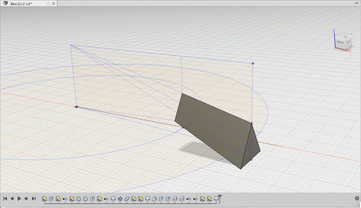Screen dimensions: 361x208
Task: Select the Move feature icon in the timeline
Action: point(120,199)
